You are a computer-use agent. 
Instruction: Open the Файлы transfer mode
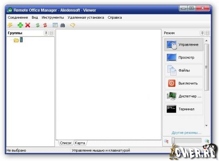tap(184, 70)
